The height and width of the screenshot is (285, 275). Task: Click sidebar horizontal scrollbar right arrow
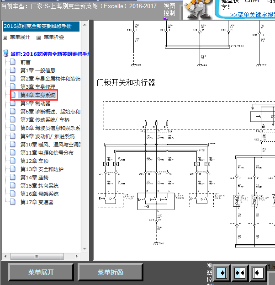[x=77, y=256]
